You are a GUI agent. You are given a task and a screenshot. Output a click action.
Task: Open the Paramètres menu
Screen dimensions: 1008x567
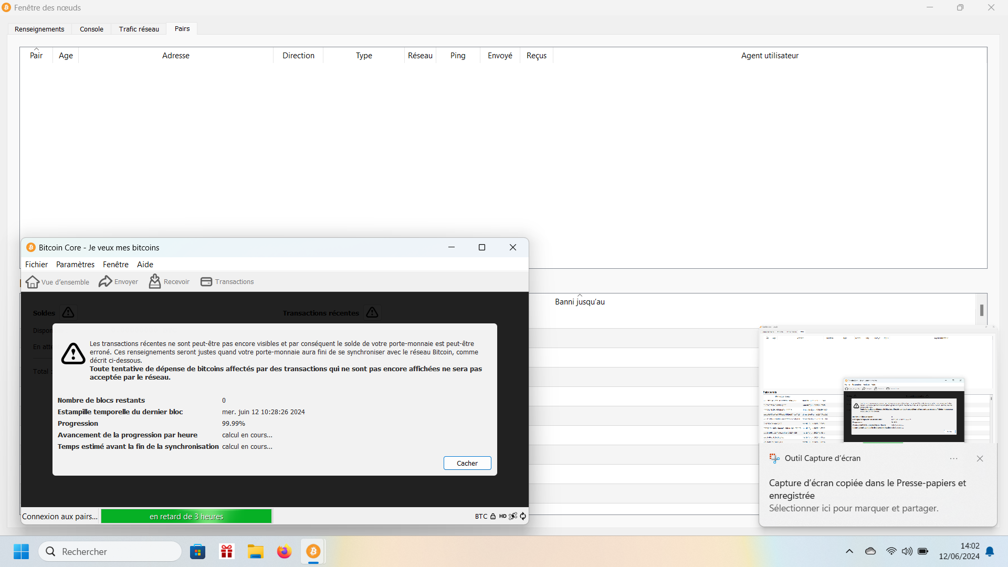(76, 265)
